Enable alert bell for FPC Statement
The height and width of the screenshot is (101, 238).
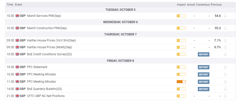225,67
